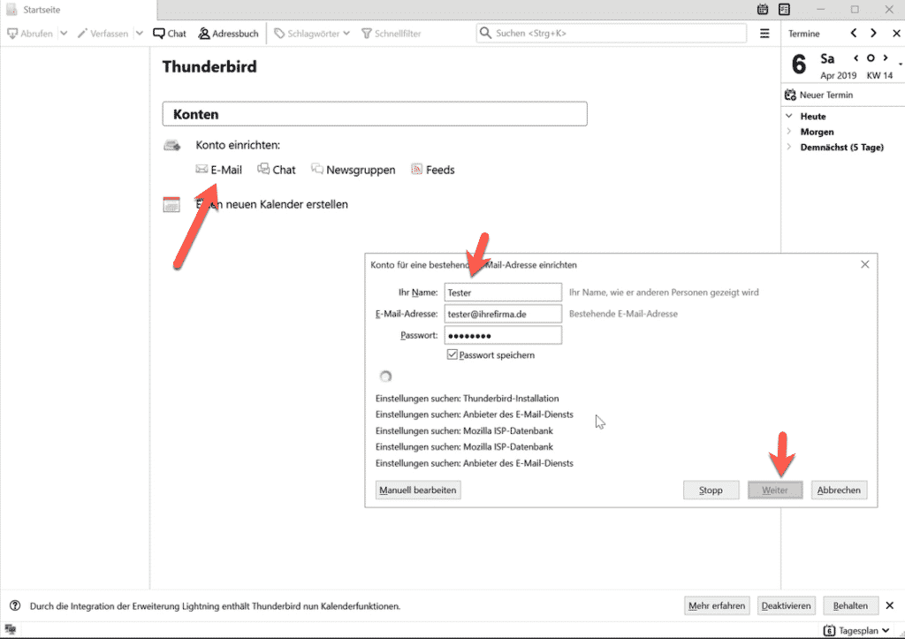This screenshot has height=639, width=905.
Task: Click Mehr erfahren in notification bar
Action: point(717,605)
